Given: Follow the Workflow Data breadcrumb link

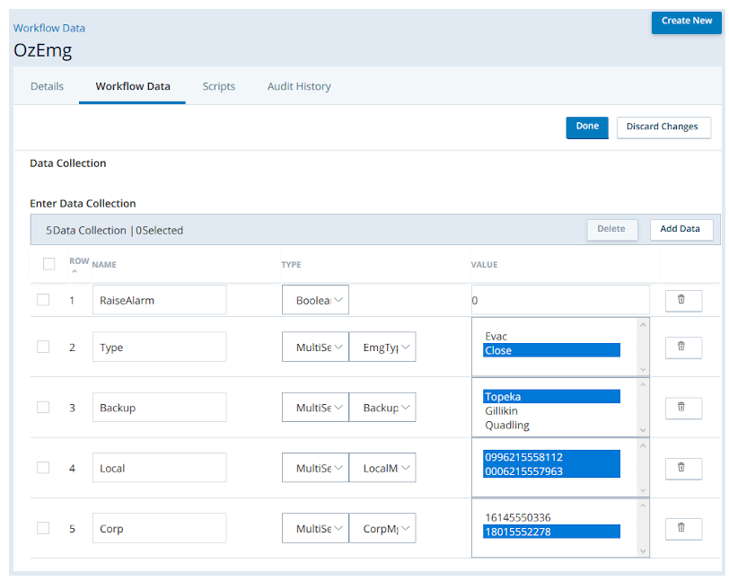Looking at the screenshot, I should point(48,28).
